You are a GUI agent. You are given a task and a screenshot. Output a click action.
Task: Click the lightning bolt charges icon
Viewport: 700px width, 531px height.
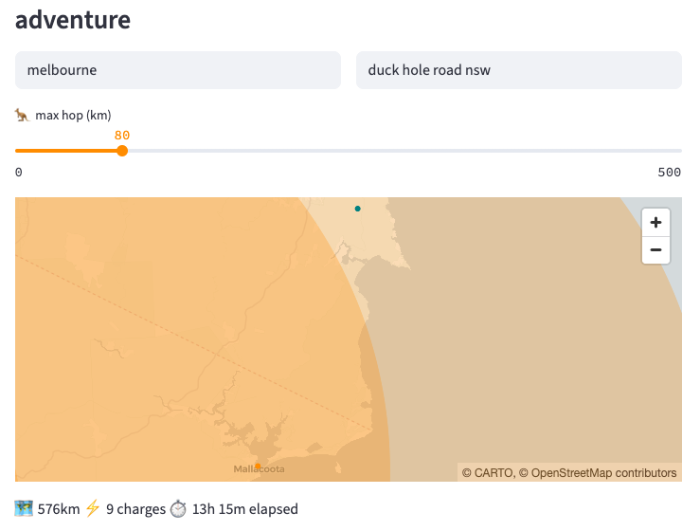click(x=93, y=508)
